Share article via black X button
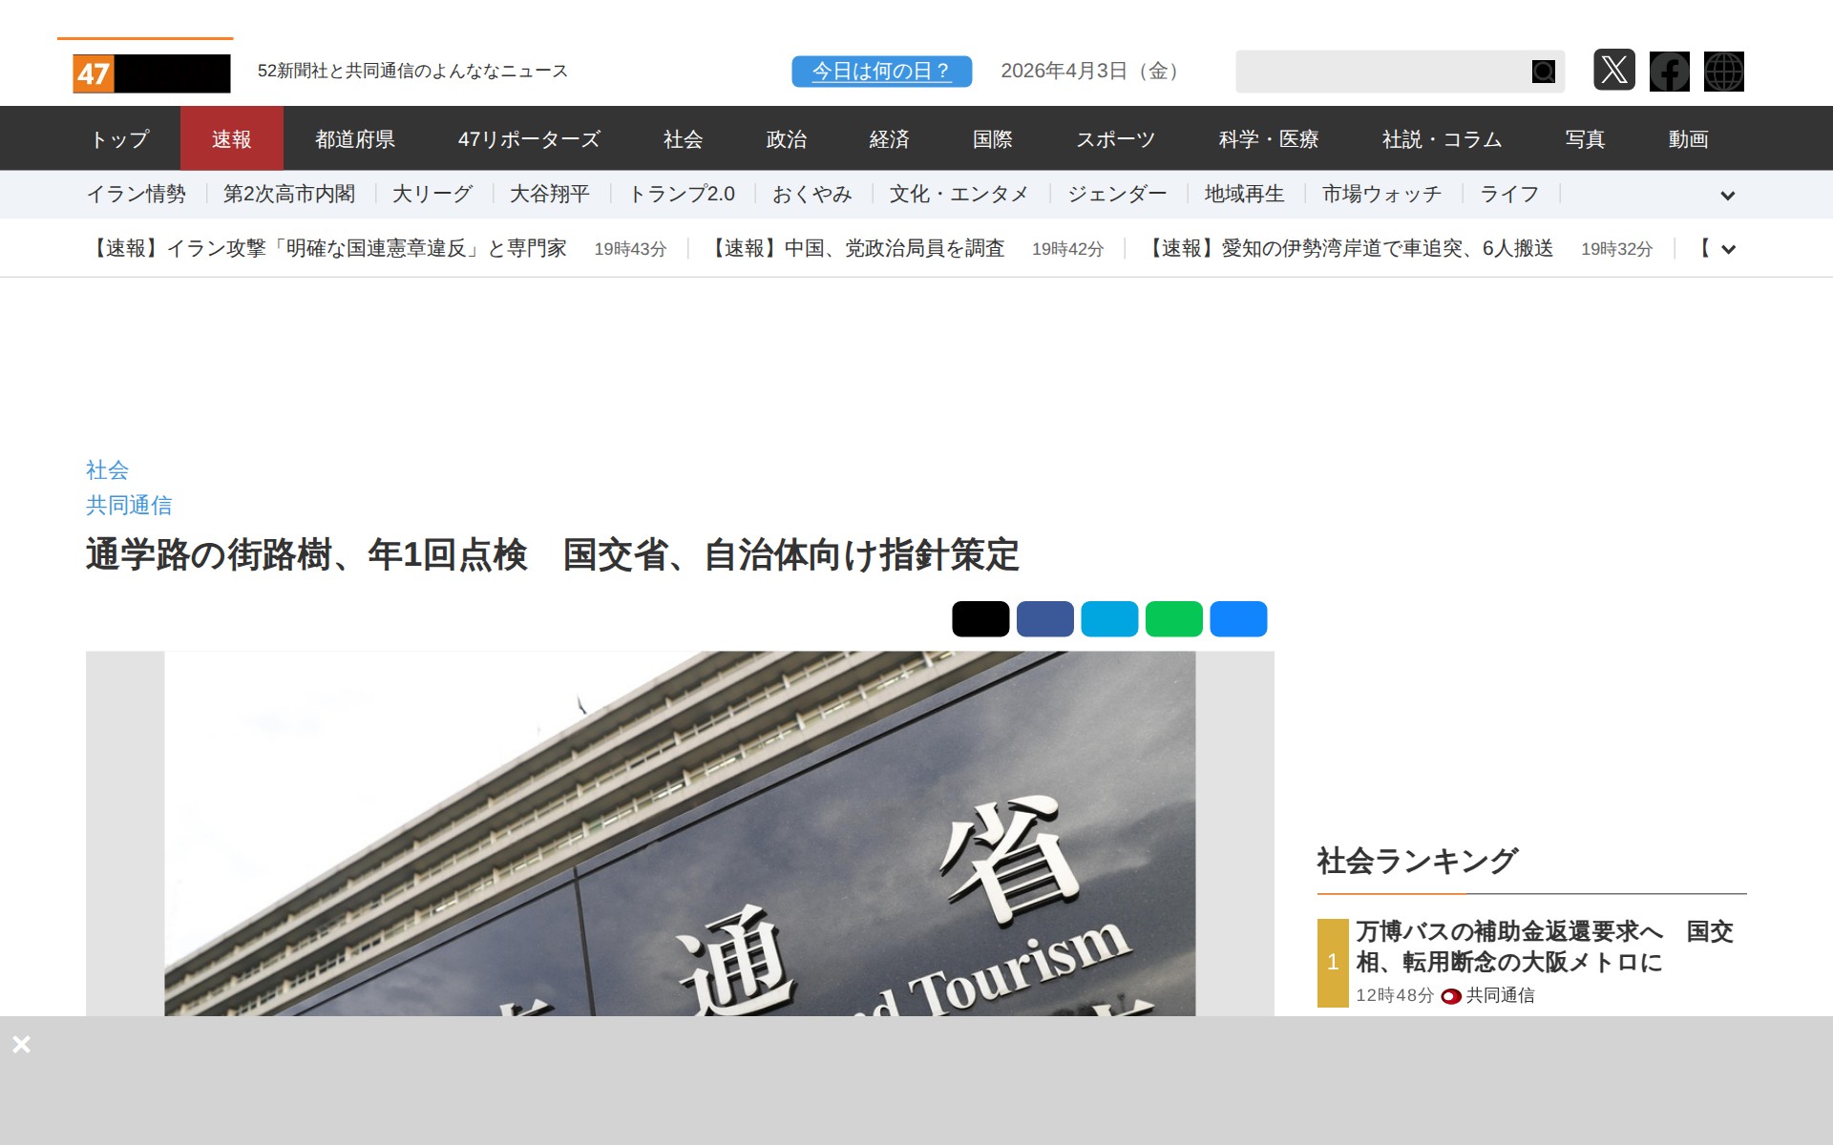The height and width of the screenshot is (1145, 1833). (980, 619)
